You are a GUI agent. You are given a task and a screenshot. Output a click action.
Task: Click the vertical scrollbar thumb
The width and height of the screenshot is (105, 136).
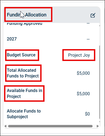pyautogui.click(x=100, y=82)
